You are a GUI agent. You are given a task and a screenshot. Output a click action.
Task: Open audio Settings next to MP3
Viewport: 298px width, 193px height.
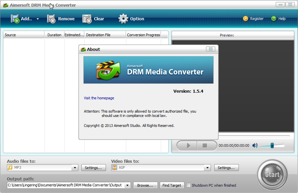[x=93, y=168]
